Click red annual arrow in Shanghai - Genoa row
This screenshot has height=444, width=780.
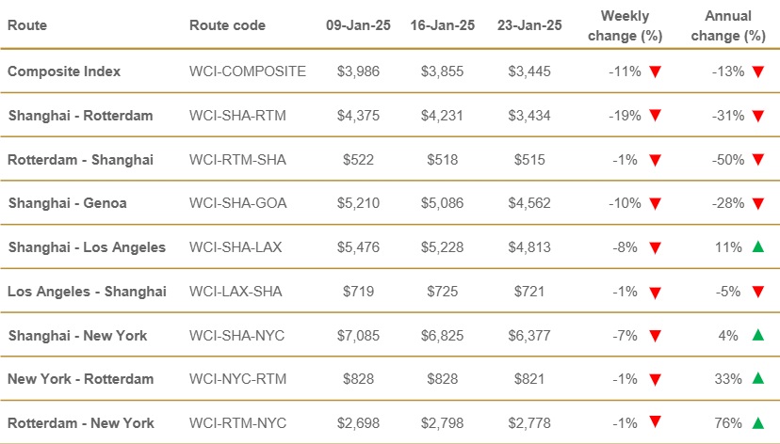pyautogui.click(x=757, y=203)
